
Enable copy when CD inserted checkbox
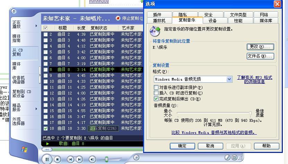coord(156,93)
